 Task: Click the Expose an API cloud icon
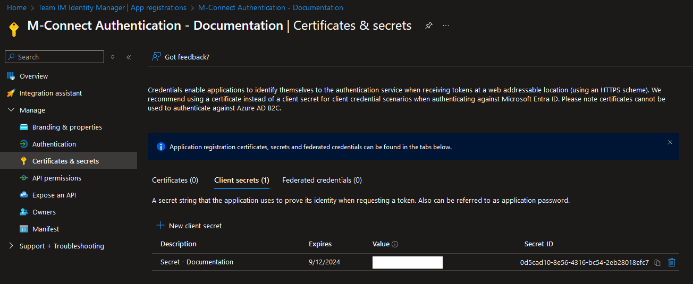(x=23, y=195)
